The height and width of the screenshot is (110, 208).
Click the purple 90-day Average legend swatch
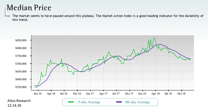coord(120,102)
